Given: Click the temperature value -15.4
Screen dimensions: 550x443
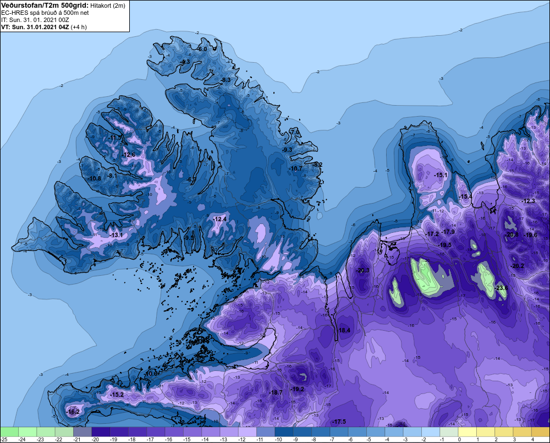Looking at the screenshot, I should (x=466, y=196).
